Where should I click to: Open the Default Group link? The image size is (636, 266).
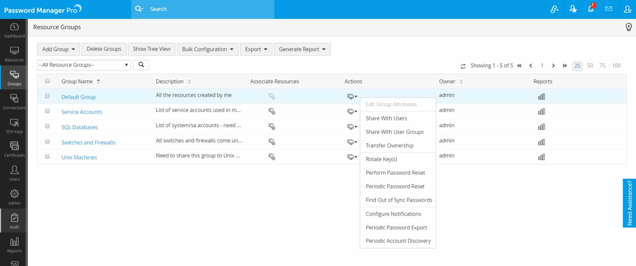(79, 97)
